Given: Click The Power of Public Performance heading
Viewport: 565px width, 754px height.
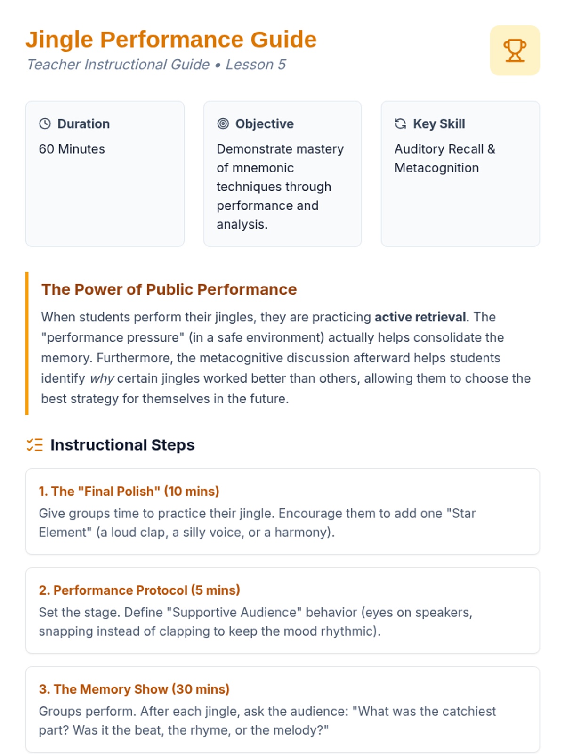Looking at the screenshot, I should (169, 289).
